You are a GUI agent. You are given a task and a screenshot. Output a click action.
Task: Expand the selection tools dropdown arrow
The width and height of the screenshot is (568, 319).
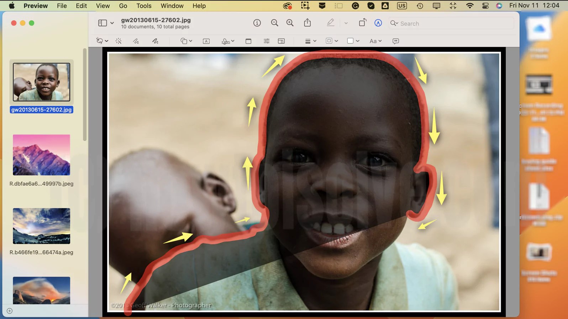click(106, 41)
